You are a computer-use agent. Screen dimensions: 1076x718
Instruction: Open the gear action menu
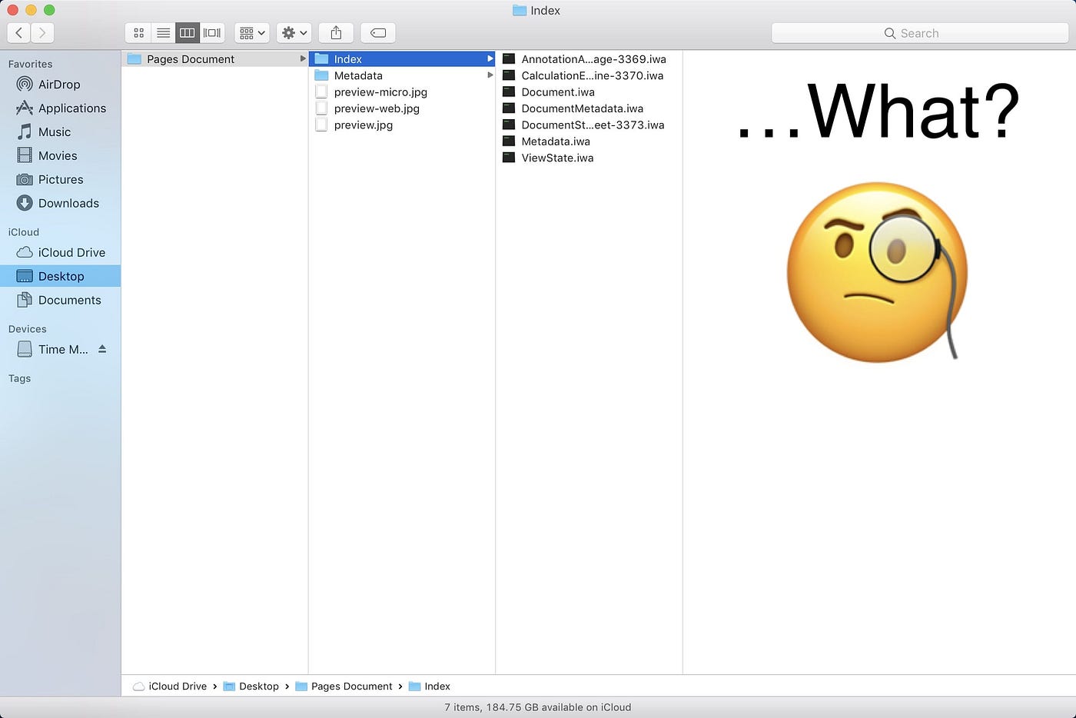[x=294, y=33]
